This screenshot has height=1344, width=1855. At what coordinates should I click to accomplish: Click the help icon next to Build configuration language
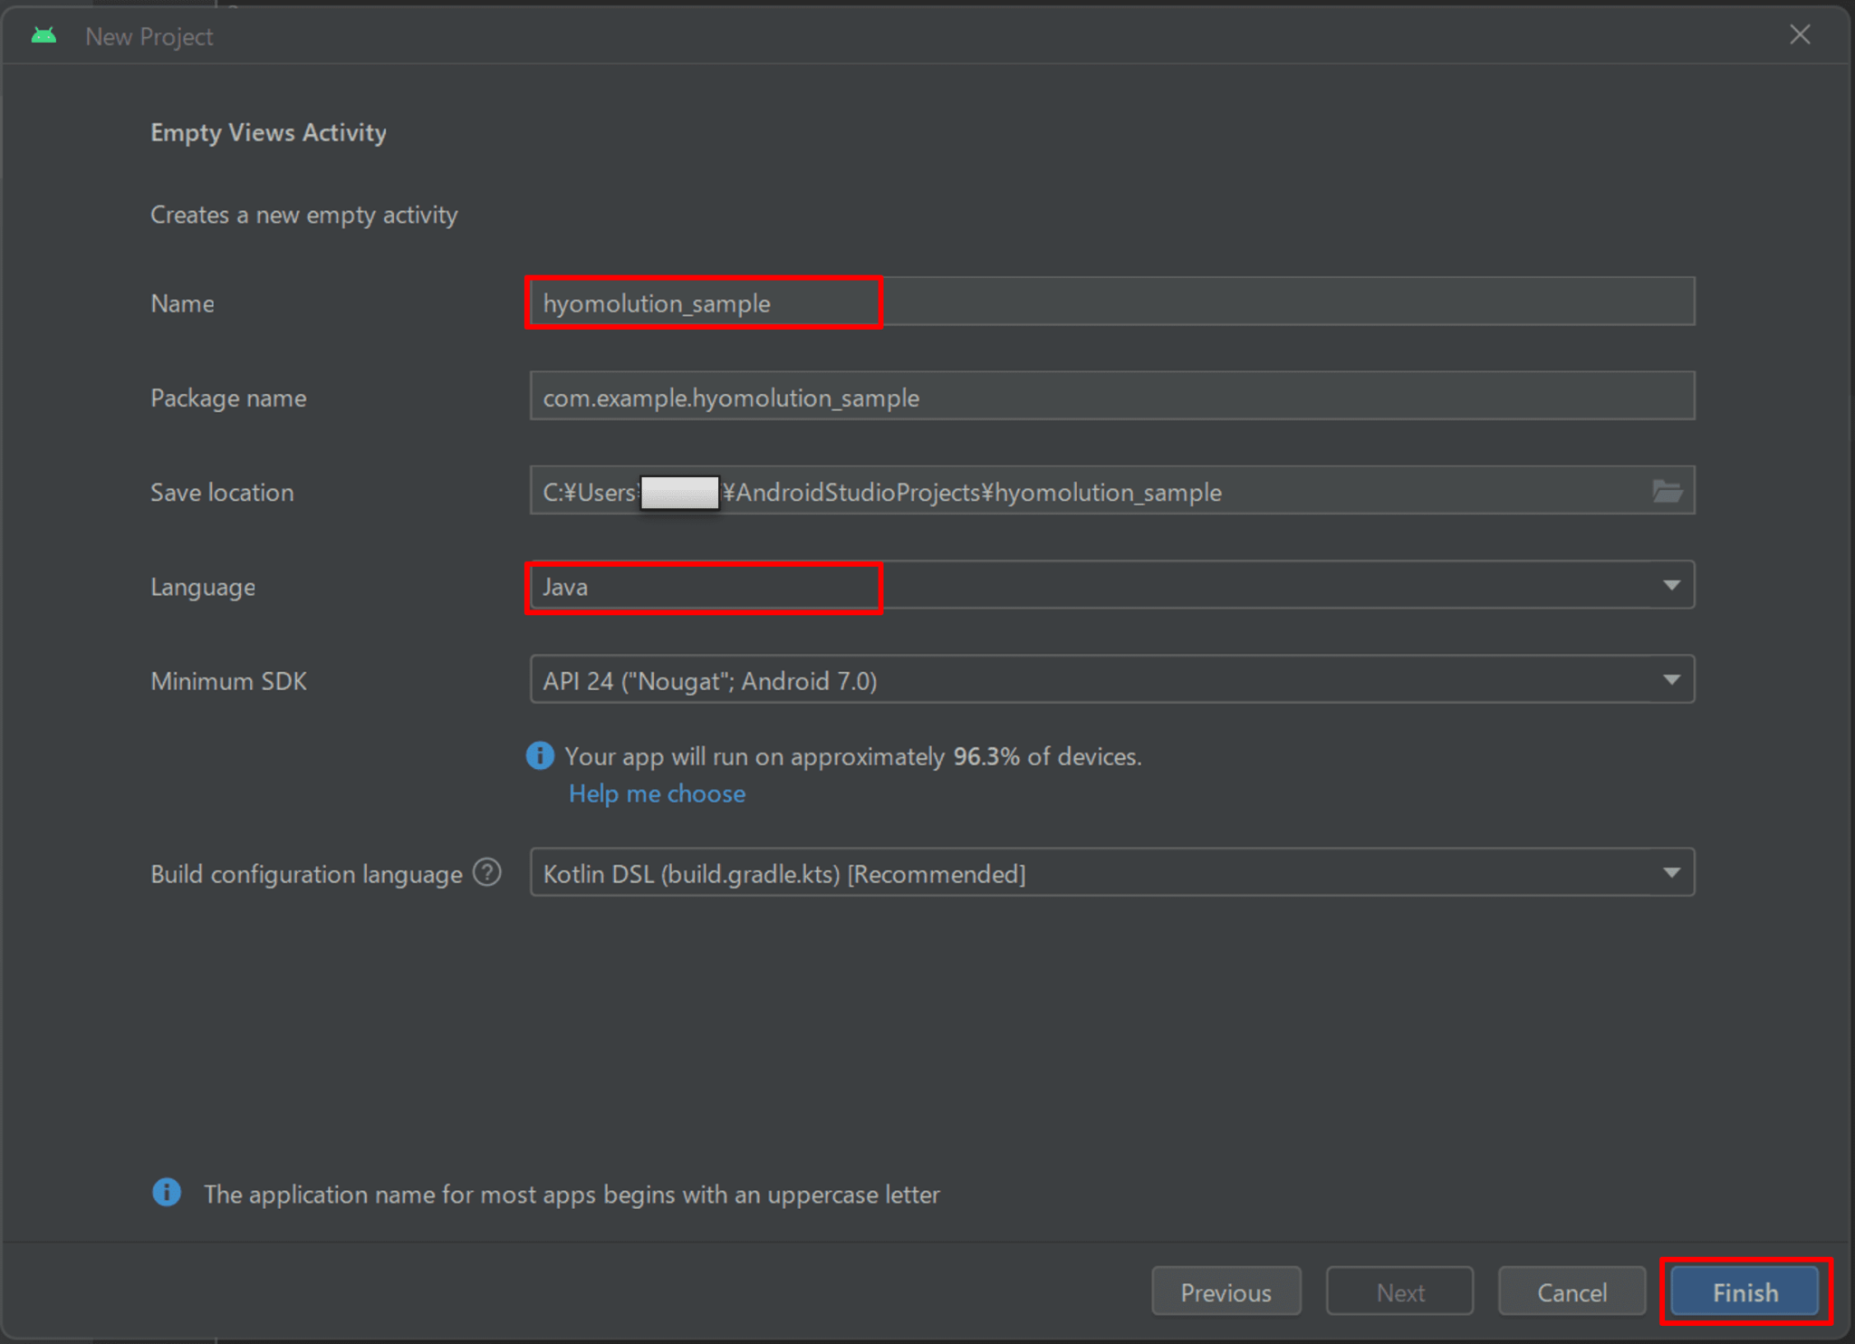coord(487,872)
